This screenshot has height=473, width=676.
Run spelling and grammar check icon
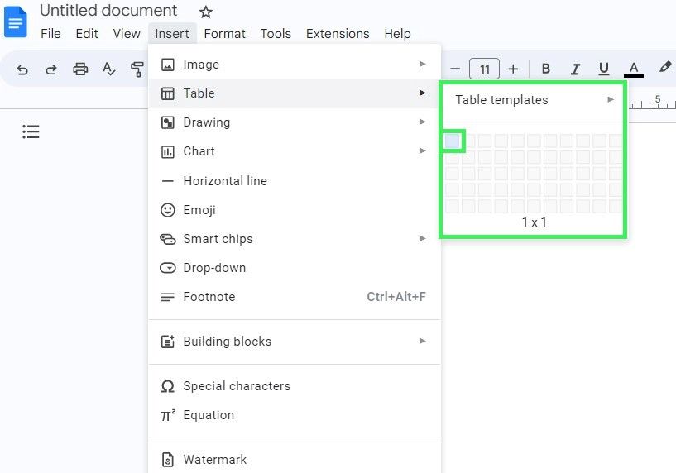coord(108,69)
